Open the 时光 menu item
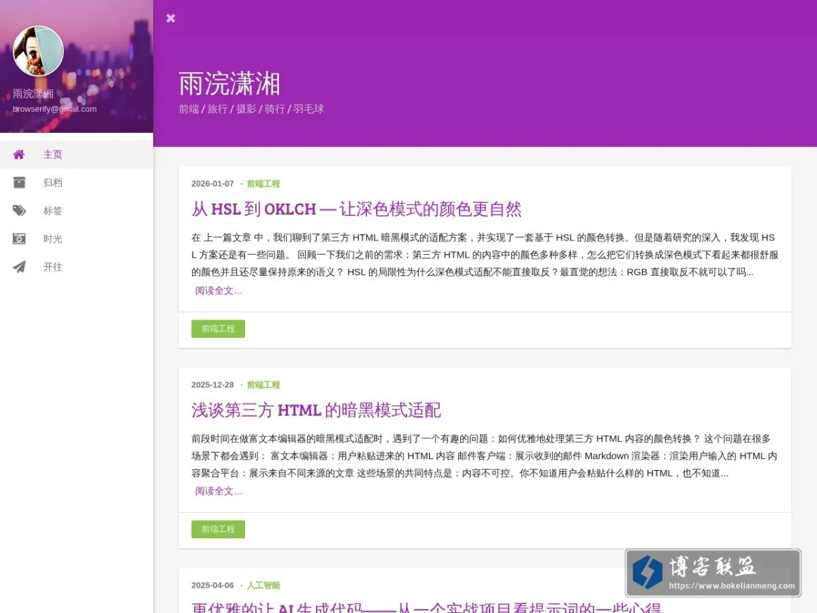 coord(76,238)
